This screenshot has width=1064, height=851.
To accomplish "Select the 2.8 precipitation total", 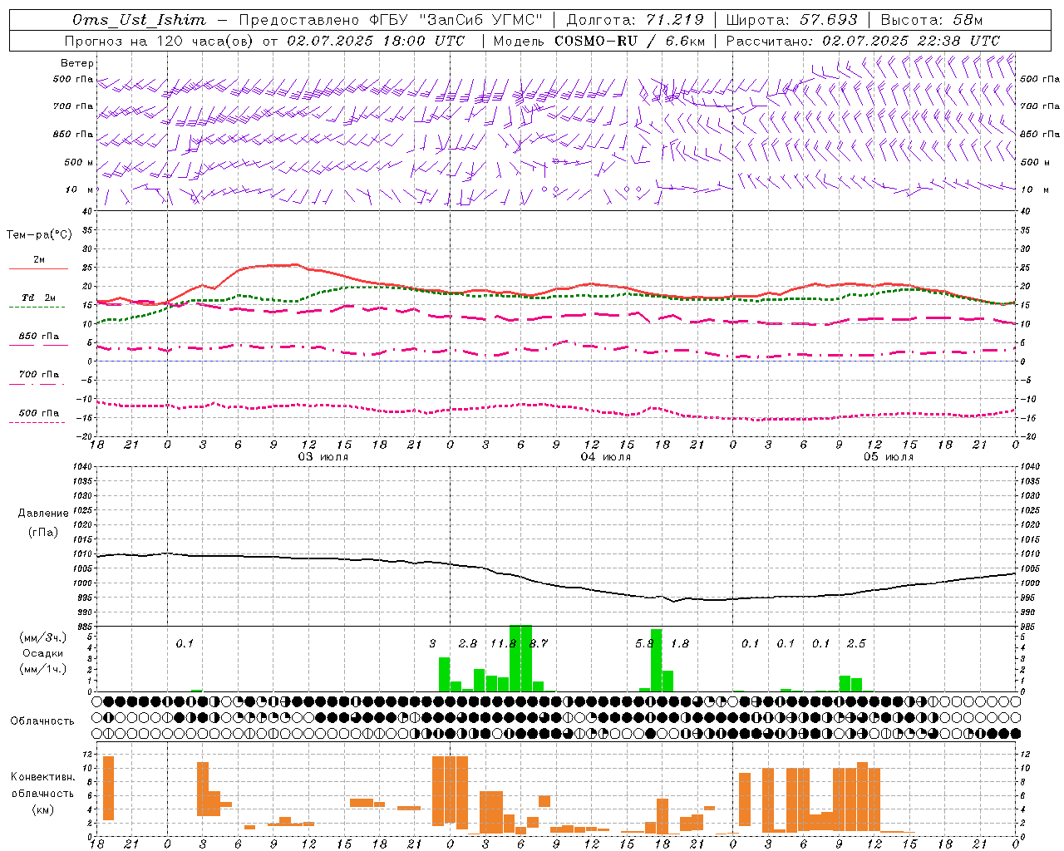I will (468, 644).
